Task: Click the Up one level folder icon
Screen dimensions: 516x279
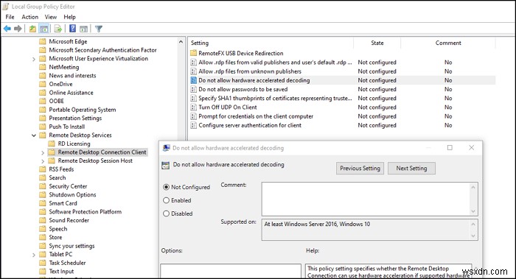Action: [x=32, y=29]
